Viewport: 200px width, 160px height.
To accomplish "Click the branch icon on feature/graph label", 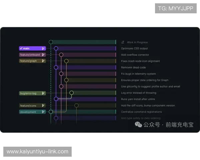I will pyautogui.click(x=43, y=61).
